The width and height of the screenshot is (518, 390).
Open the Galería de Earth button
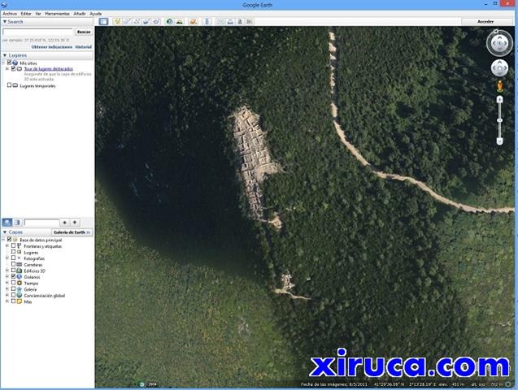click(72, 232)
